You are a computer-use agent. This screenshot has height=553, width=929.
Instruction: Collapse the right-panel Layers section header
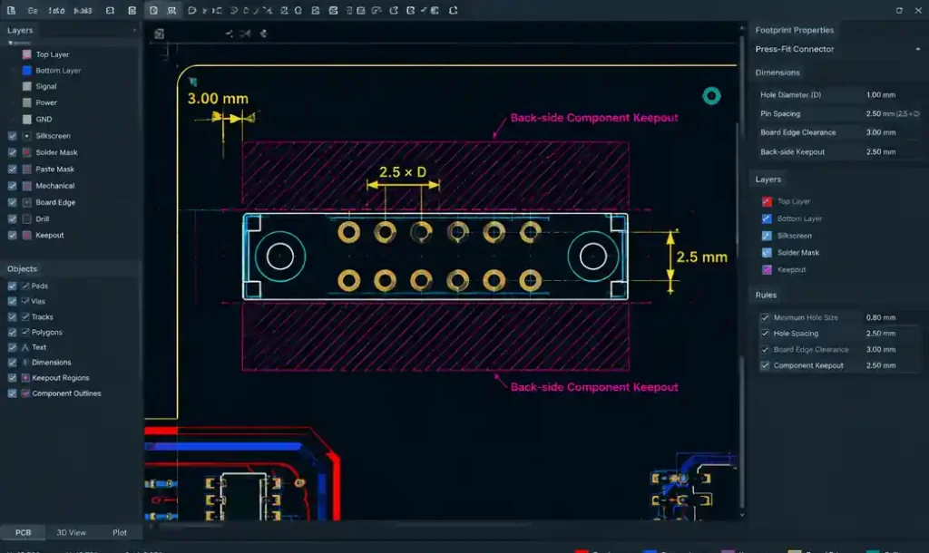point(768,179)
